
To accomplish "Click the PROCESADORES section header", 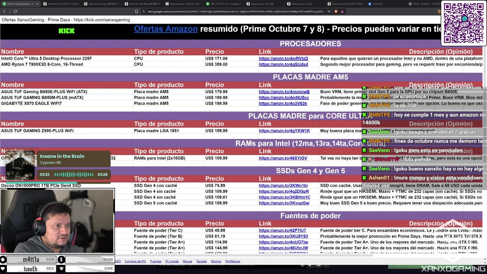I will point(310,44).
